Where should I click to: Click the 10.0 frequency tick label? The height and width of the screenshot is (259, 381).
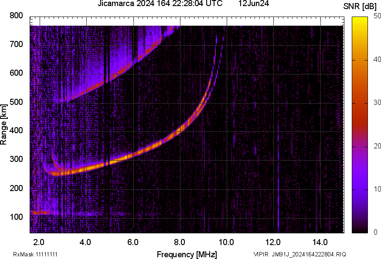(226, 242)
